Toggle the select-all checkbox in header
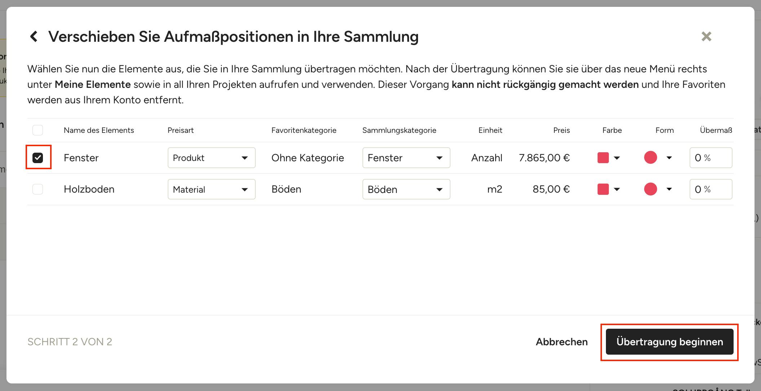761x391 pixels. pyautogui.click(x=38, y=130)
